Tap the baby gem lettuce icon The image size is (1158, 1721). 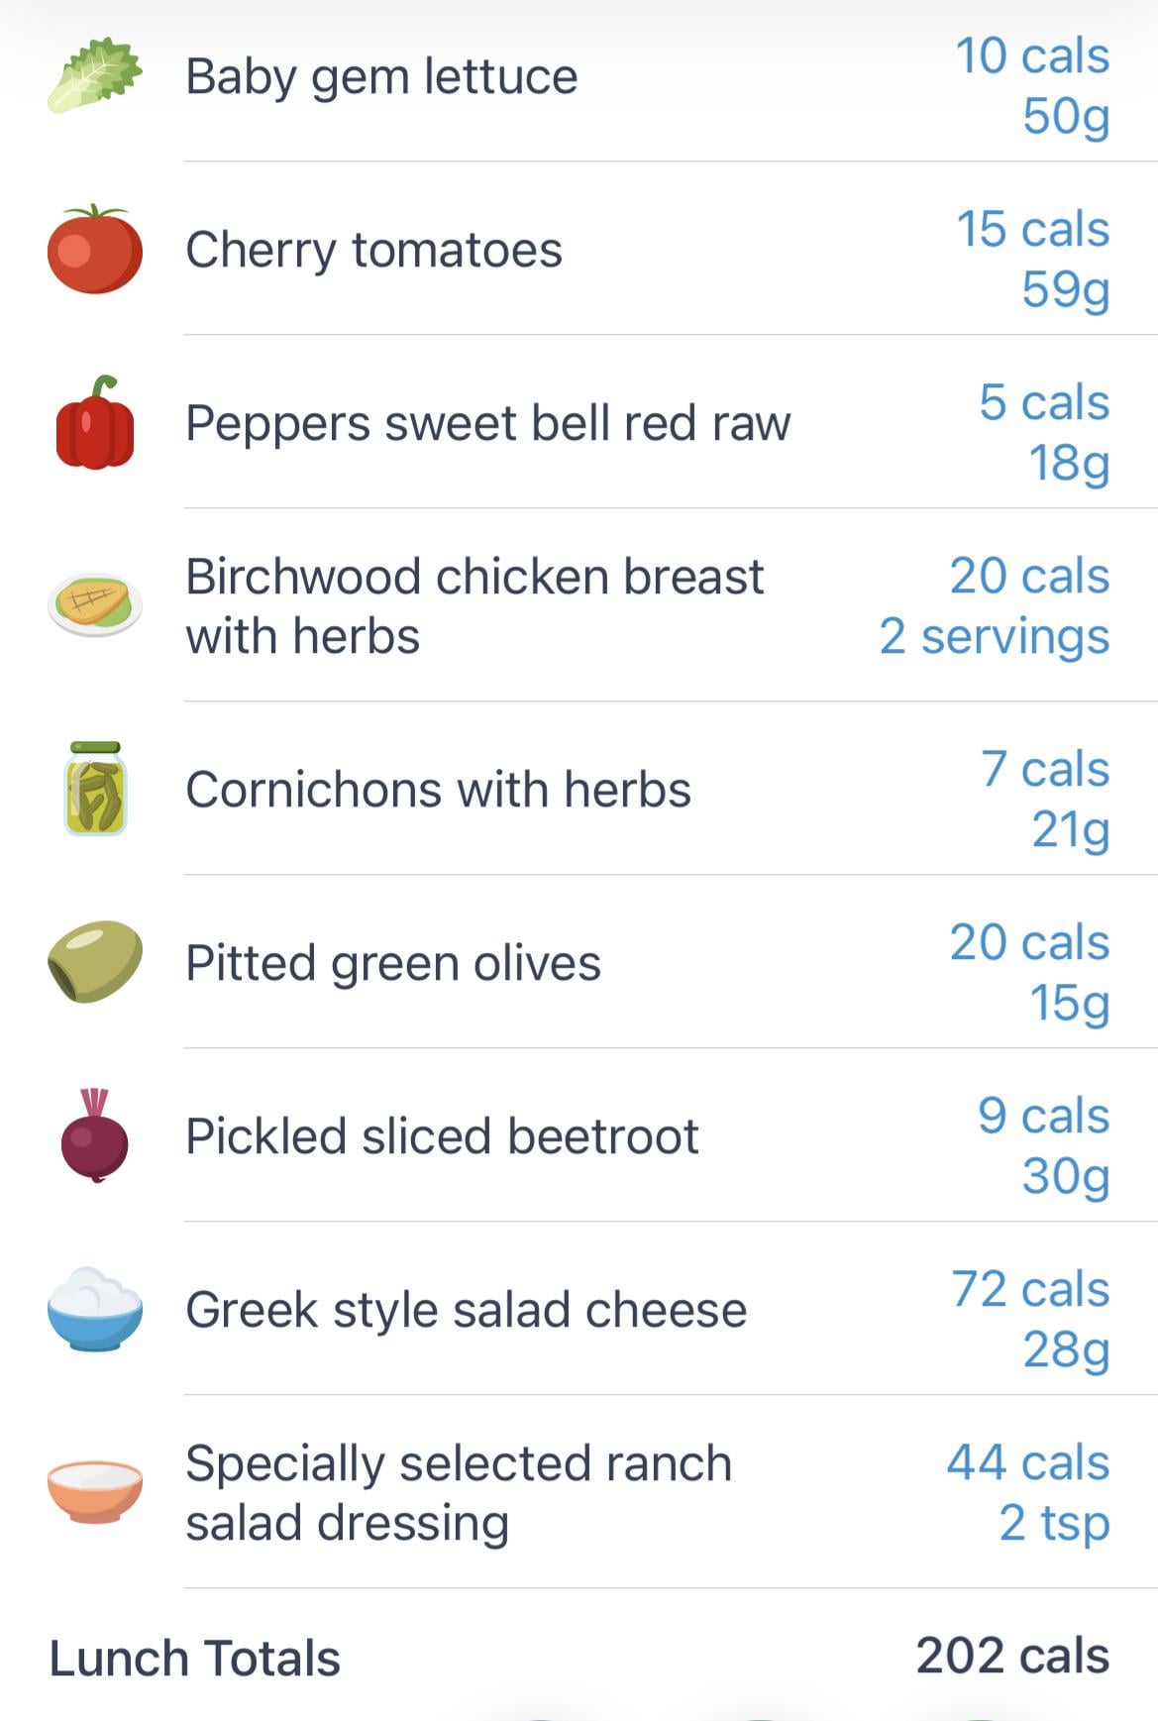pyautogui.click(x=94, y=76)
